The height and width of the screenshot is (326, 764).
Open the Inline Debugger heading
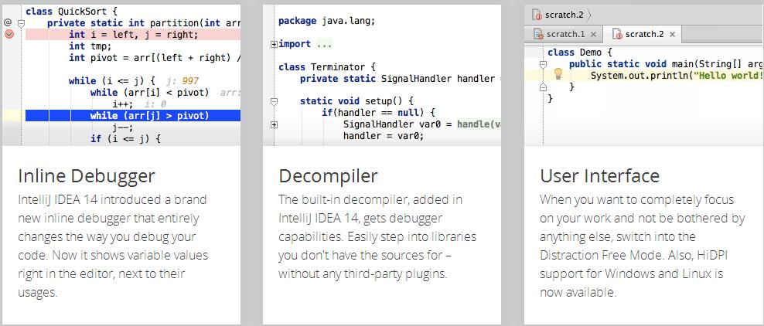[87, 176]
